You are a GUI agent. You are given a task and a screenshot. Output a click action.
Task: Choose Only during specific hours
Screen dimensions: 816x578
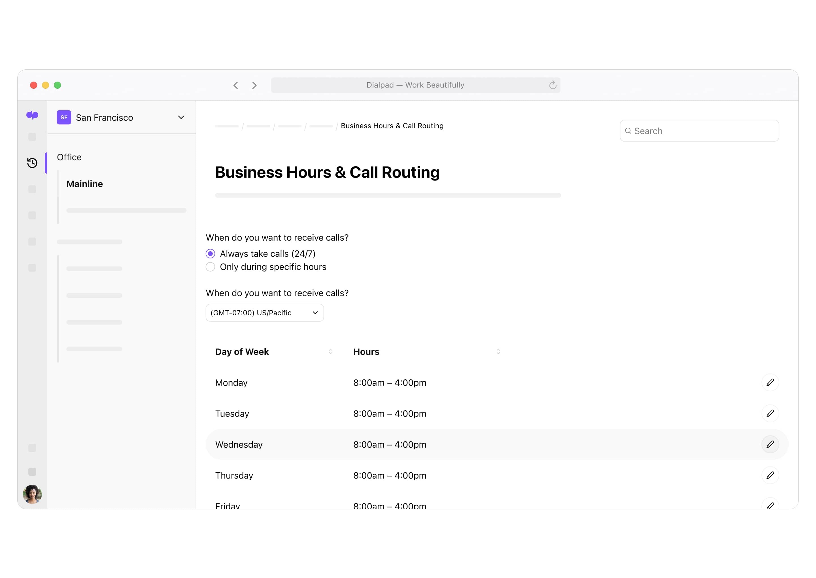tap(210, 267)
